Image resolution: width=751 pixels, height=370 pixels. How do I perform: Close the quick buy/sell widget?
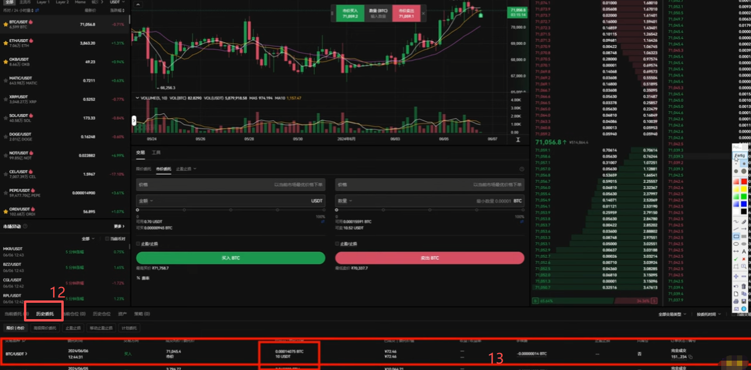click(x=424, y=12)
